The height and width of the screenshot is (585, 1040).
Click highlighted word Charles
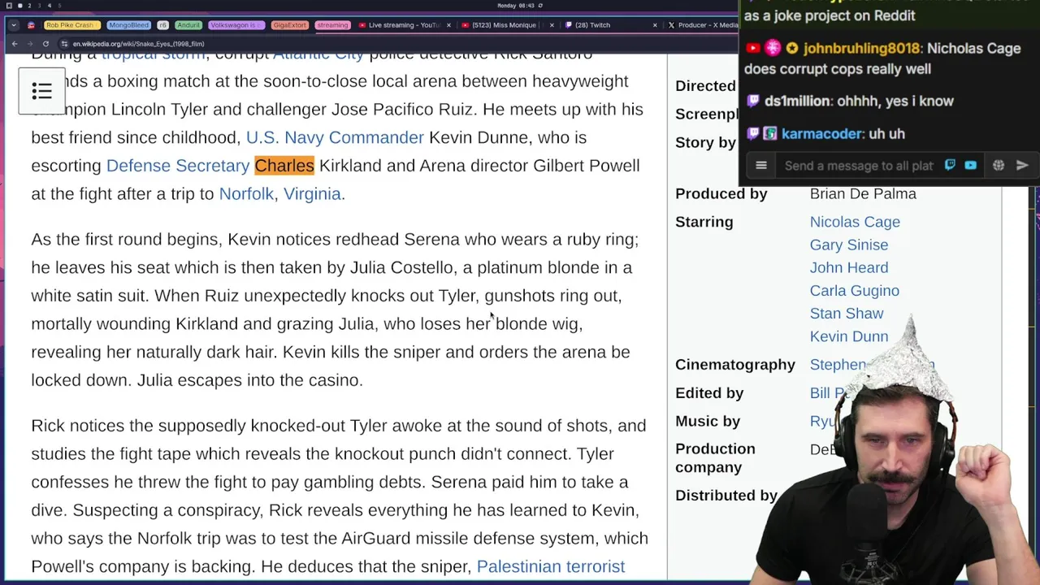tap(284, 166)
